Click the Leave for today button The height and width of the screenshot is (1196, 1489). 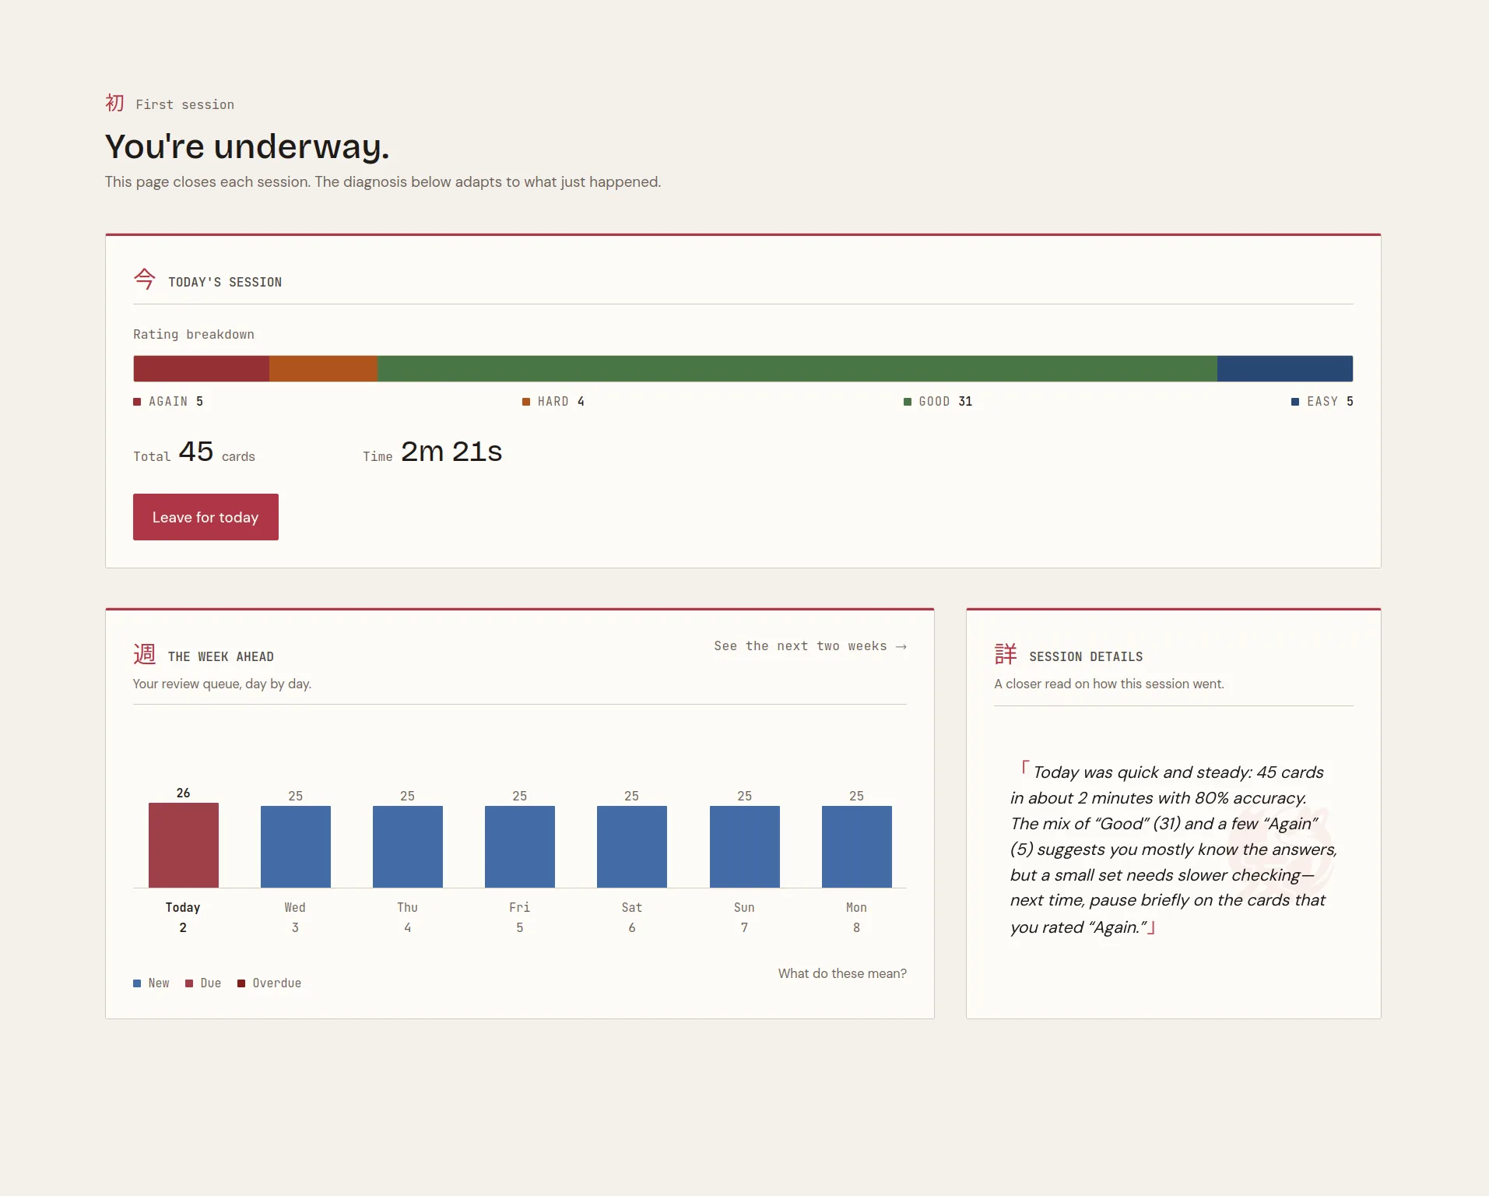205,517
